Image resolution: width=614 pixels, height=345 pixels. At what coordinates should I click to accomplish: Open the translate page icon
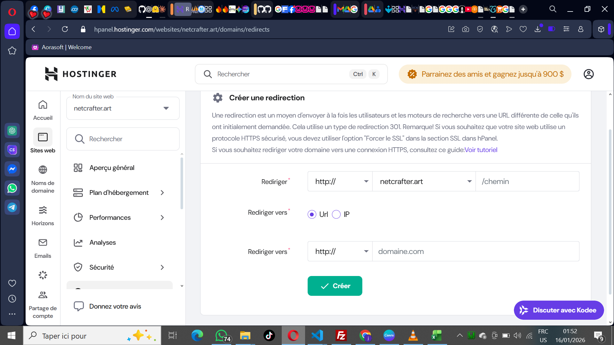coord(494,29)
